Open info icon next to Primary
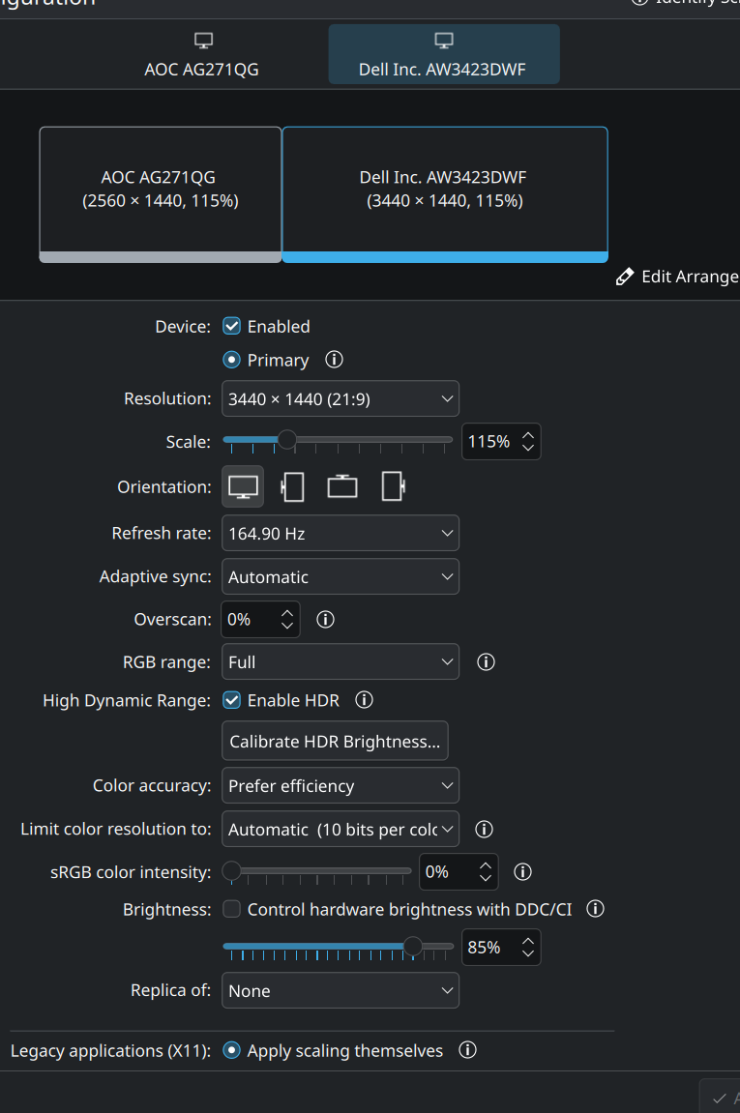 click(334, 360)
